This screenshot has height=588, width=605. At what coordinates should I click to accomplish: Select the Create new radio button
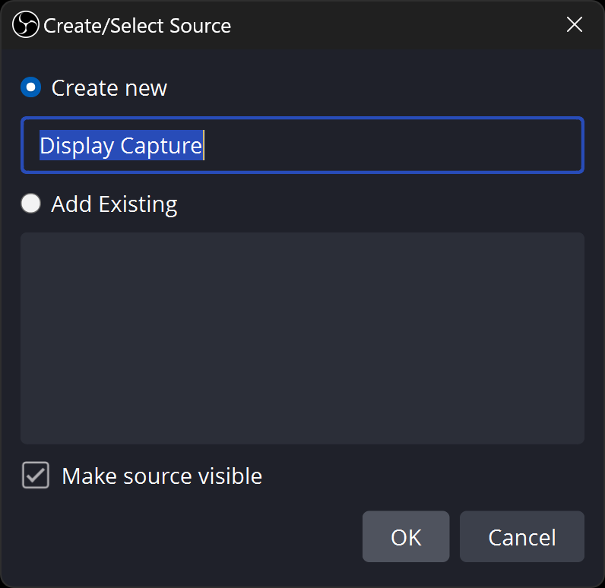tap(30, 88)
